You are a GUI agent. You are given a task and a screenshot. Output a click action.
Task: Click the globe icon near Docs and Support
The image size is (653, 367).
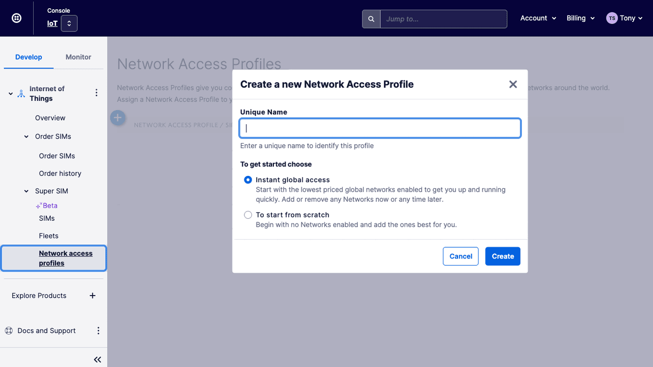pyautogui.click(x=8, y=330)
